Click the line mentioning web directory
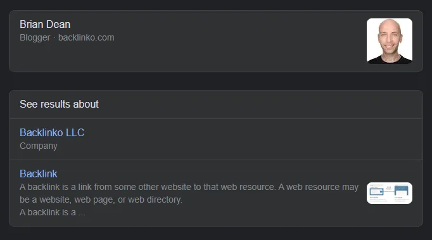 pos(101,199)
